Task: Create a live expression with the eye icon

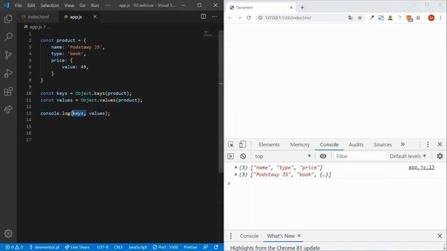Action: (x=323, y=156)
